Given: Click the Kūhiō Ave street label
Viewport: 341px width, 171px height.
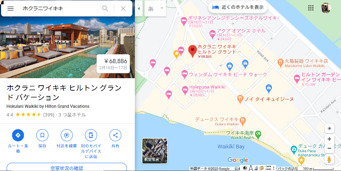Looking at the screenshot, I should [x=263, y=56].
